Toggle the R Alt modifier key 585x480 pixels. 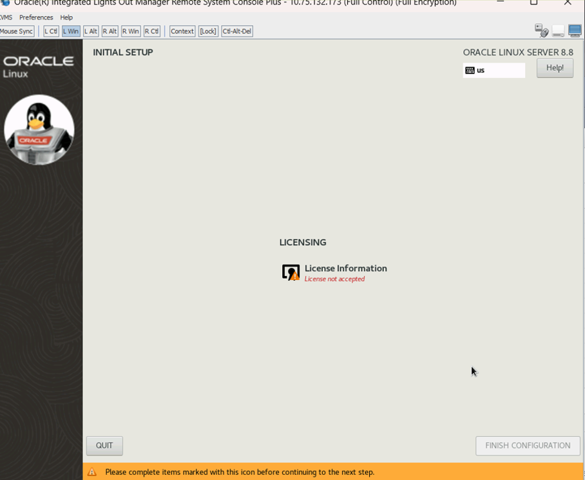tap(110, 31)
